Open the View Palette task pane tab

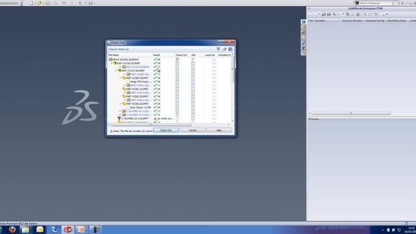click(x=304, y=43)
